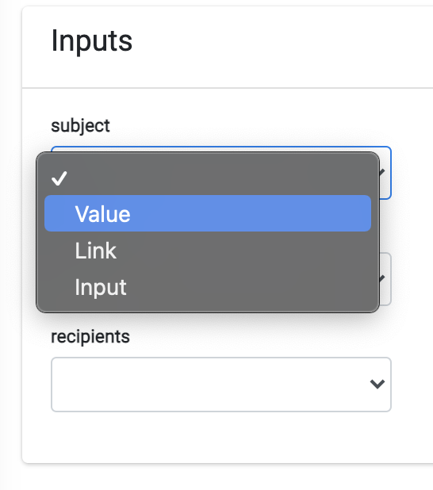
Task: Click empty card space below recipients to dismiss
Action: click(x=219, y=438)
